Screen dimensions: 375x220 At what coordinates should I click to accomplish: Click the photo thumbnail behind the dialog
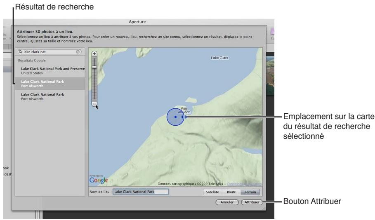[271, 76]
